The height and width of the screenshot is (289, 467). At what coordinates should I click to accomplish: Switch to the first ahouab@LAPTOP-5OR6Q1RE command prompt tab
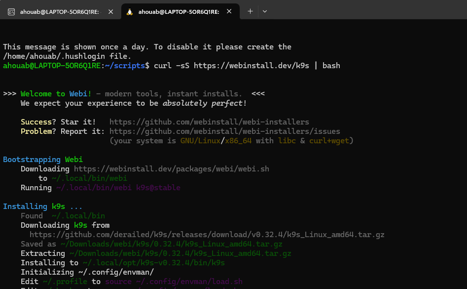coord(61,12)
